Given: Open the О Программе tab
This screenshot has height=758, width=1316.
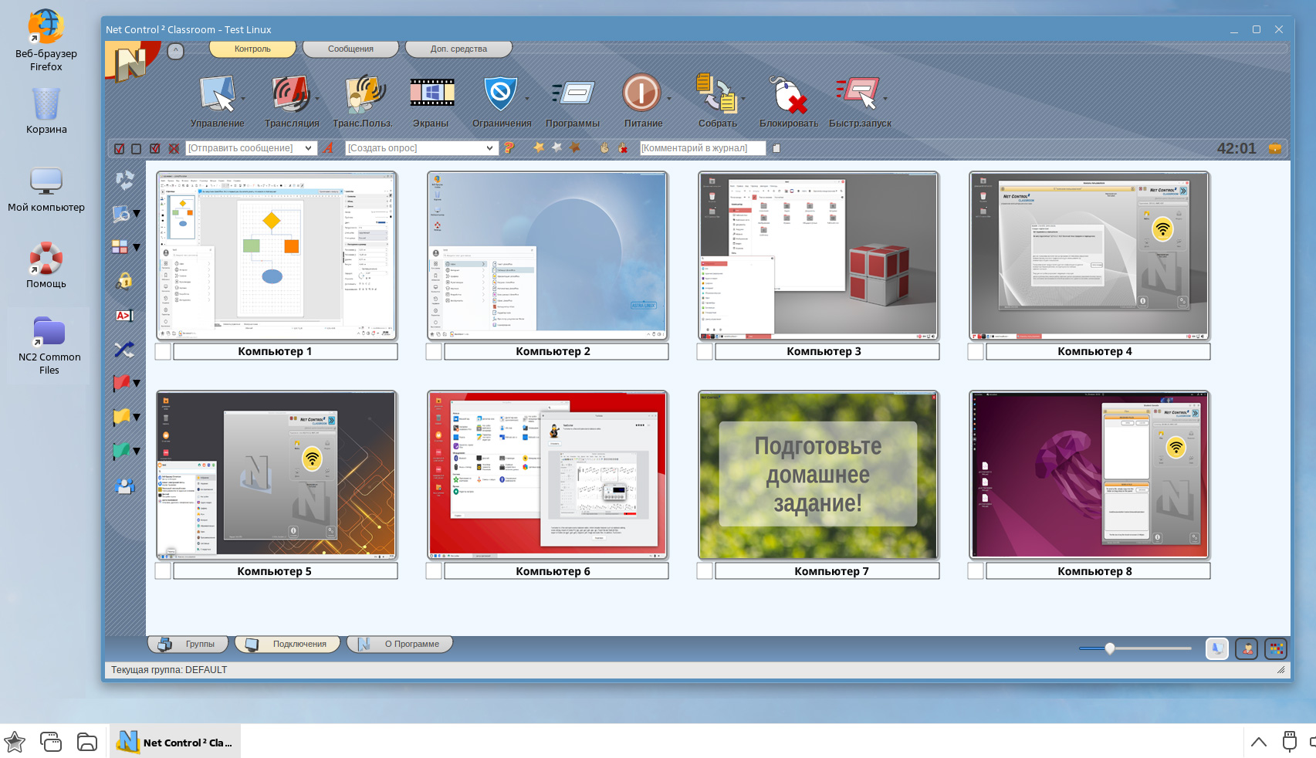Looking at the screenshot, I should pos(399,644).
